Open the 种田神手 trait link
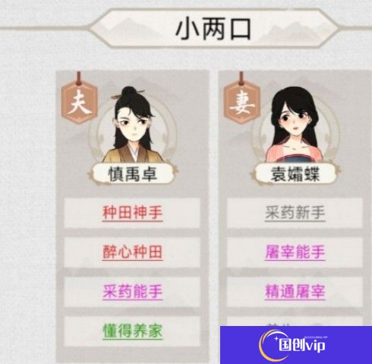 coord(132,213)
